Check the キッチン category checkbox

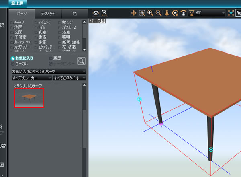pyautogui.click(x=12, y=23)
